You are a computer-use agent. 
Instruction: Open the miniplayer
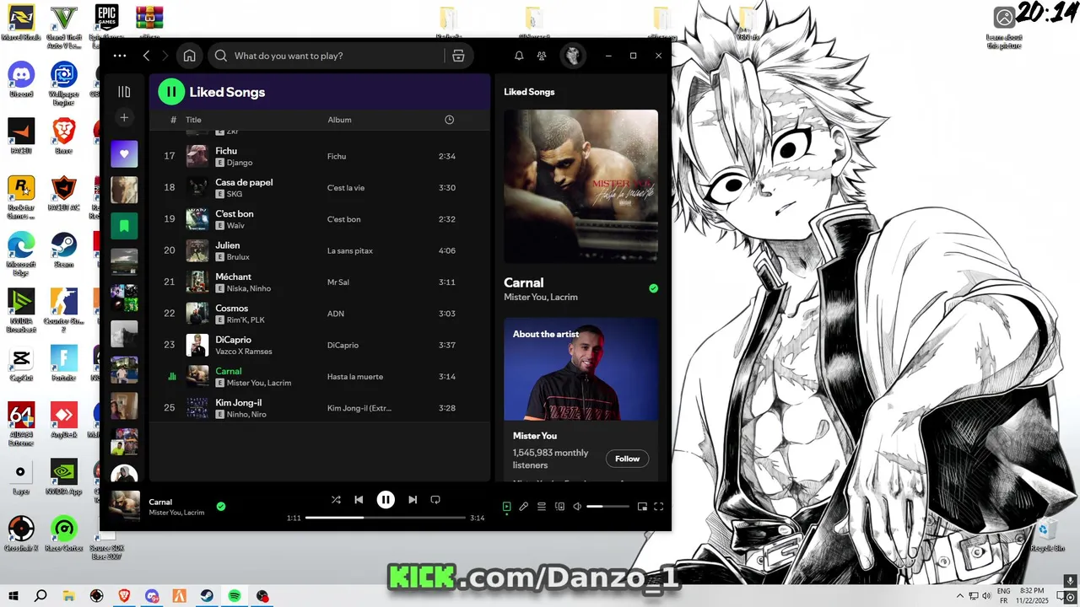pyautogui.click(x=642, y=507)
